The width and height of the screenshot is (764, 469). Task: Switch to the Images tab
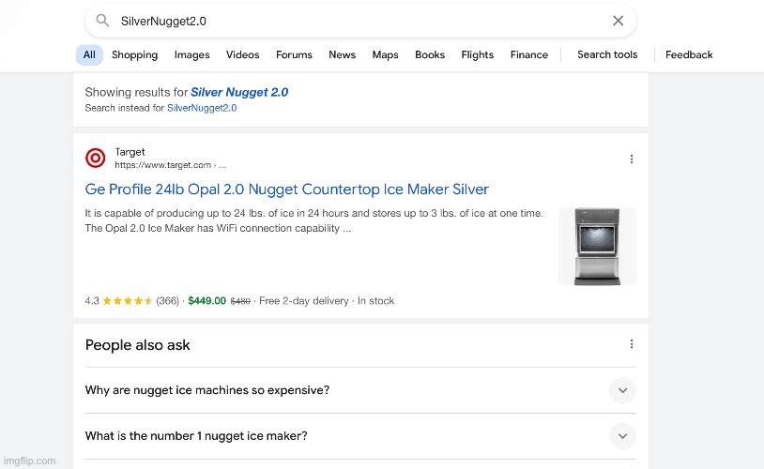192,54
